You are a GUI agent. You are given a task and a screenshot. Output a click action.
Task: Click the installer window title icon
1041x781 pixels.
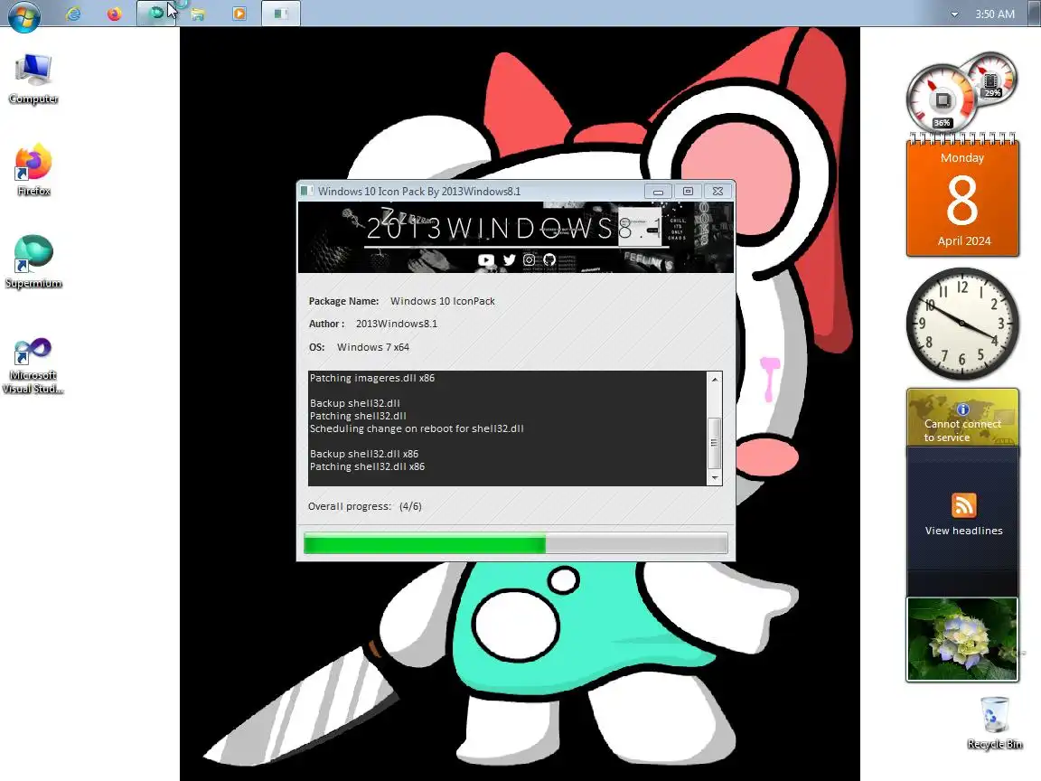(x=306, y=192)
